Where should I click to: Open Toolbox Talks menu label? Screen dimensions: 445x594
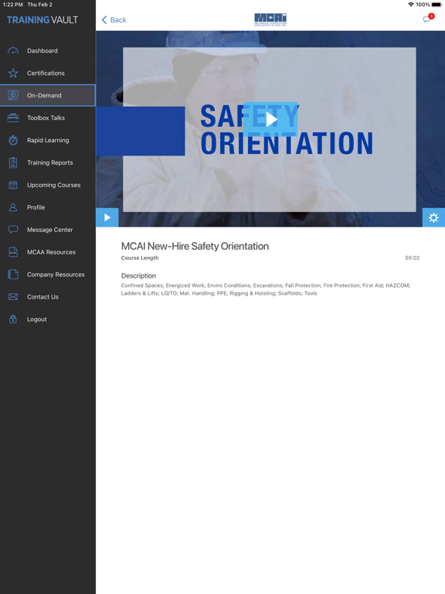pos(46,118)
